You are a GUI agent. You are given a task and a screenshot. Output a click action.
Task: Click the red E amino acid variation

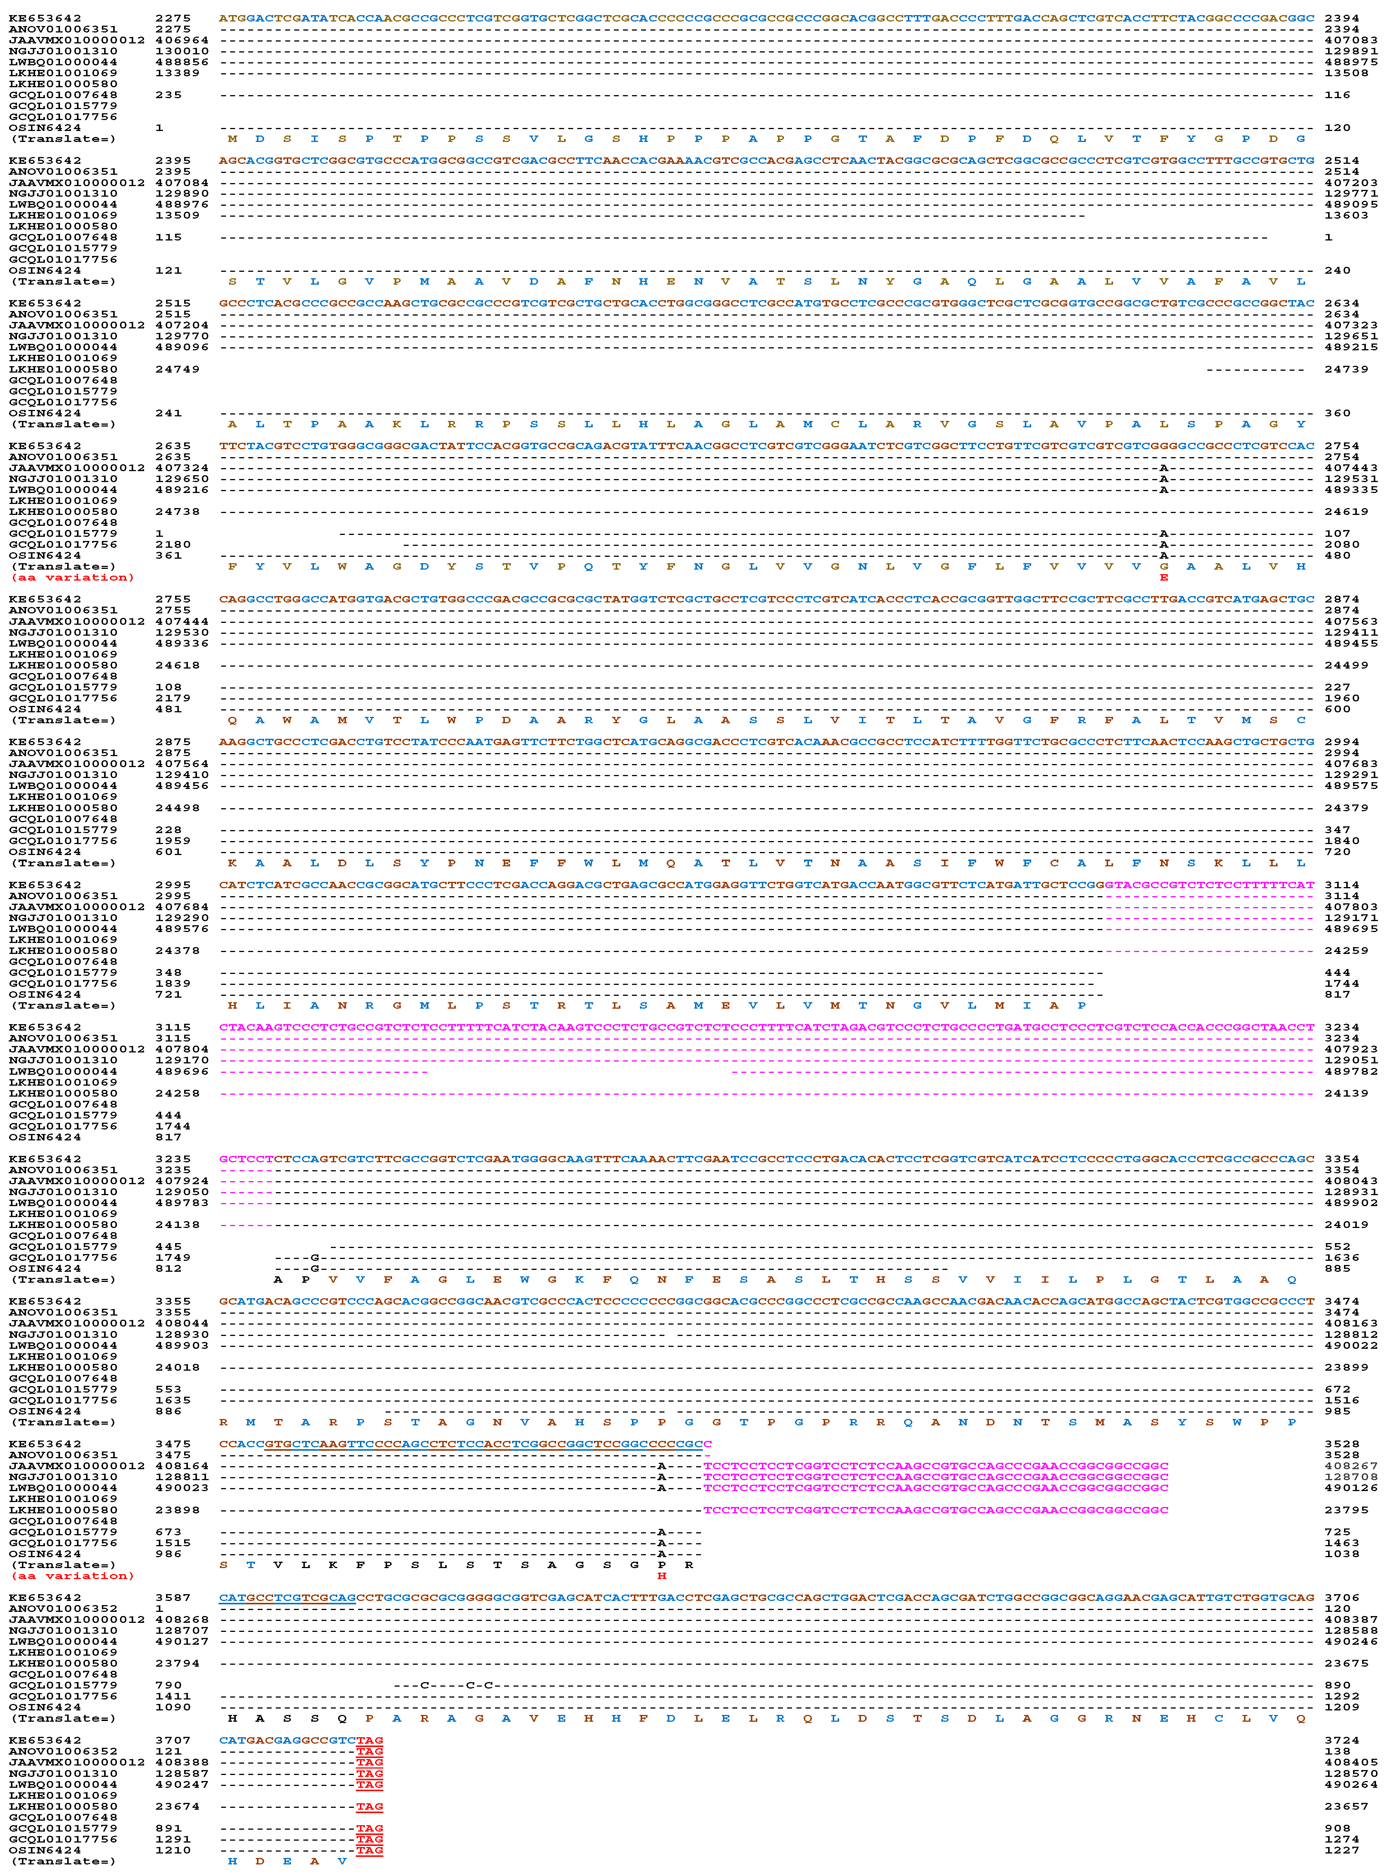[x=1164, y=577]
